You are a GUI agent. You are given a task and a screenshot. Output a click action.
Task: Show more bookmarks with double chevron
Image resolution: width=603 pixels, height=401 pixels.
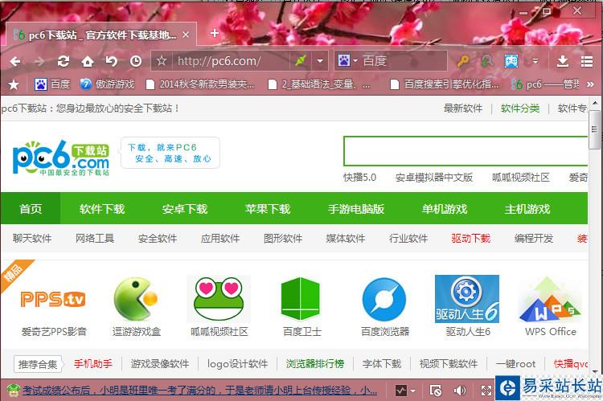(590, 84)
